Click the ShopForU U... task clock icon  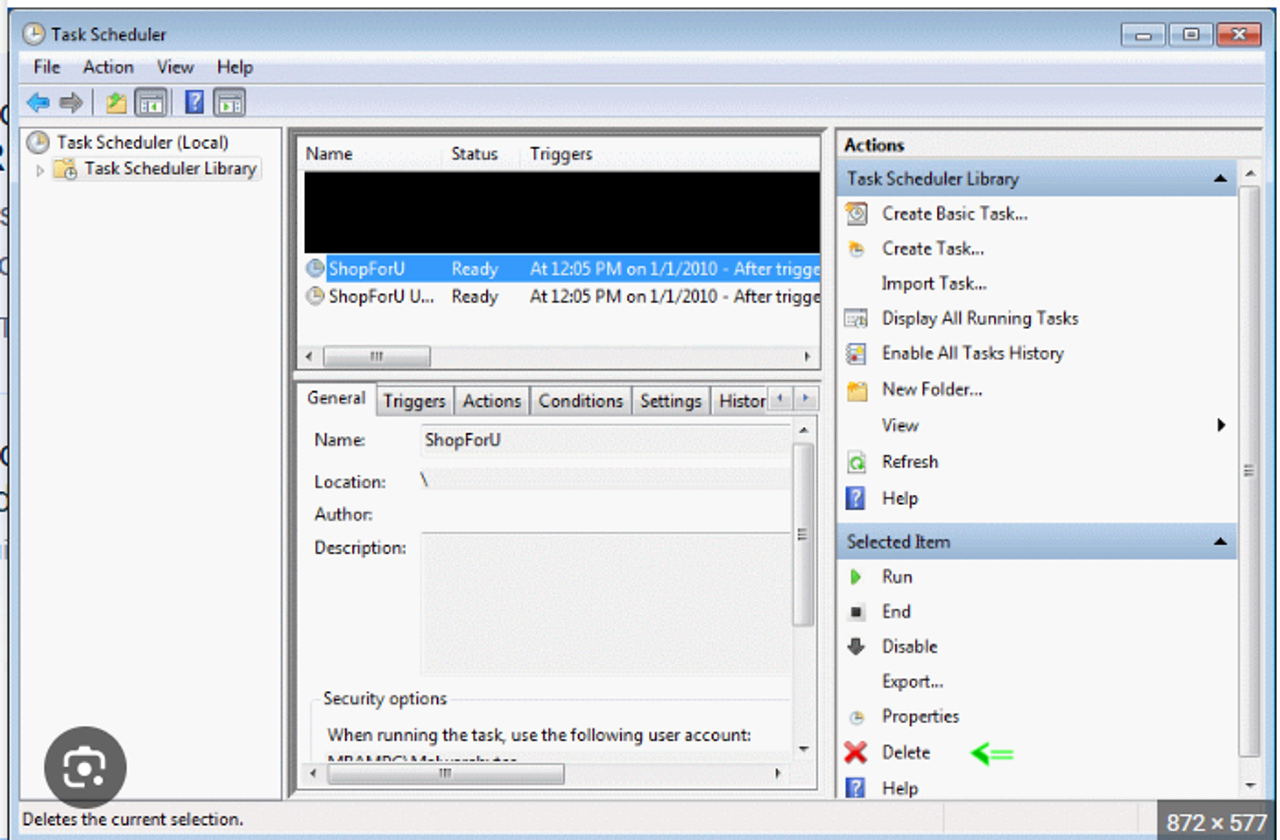click(x=315, y=296)
